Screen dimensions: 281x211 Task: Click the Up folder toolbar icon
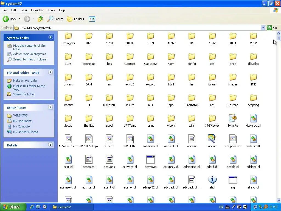point(40,19)
